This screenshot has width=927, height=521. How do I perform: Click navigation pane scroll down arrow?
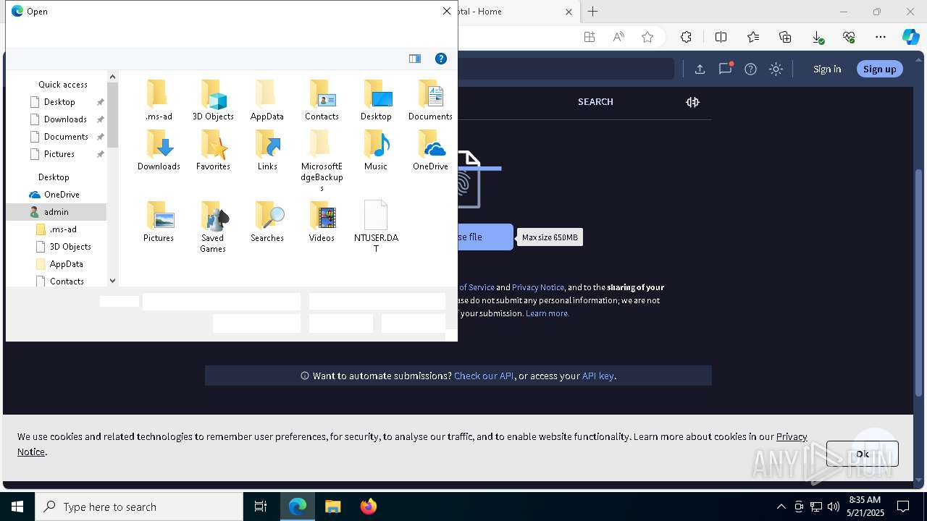point(112,281)
